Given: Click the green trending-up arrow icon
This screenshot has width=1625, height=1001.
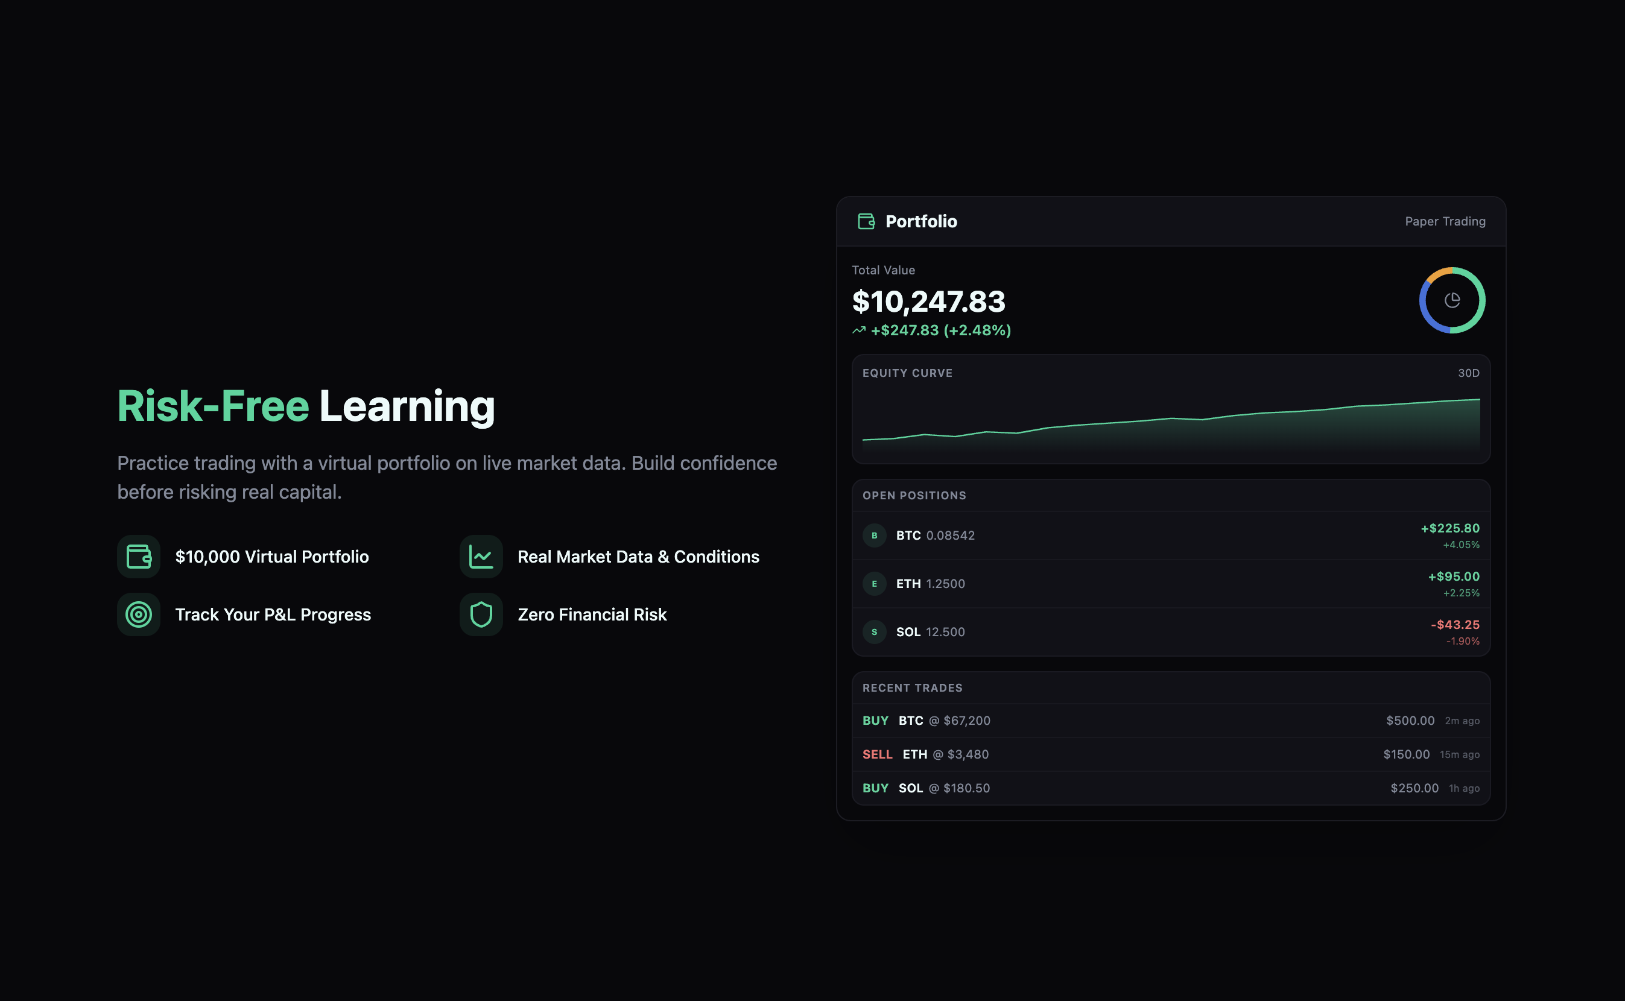Looking at the screenshot, I should (x=859, y=330).
